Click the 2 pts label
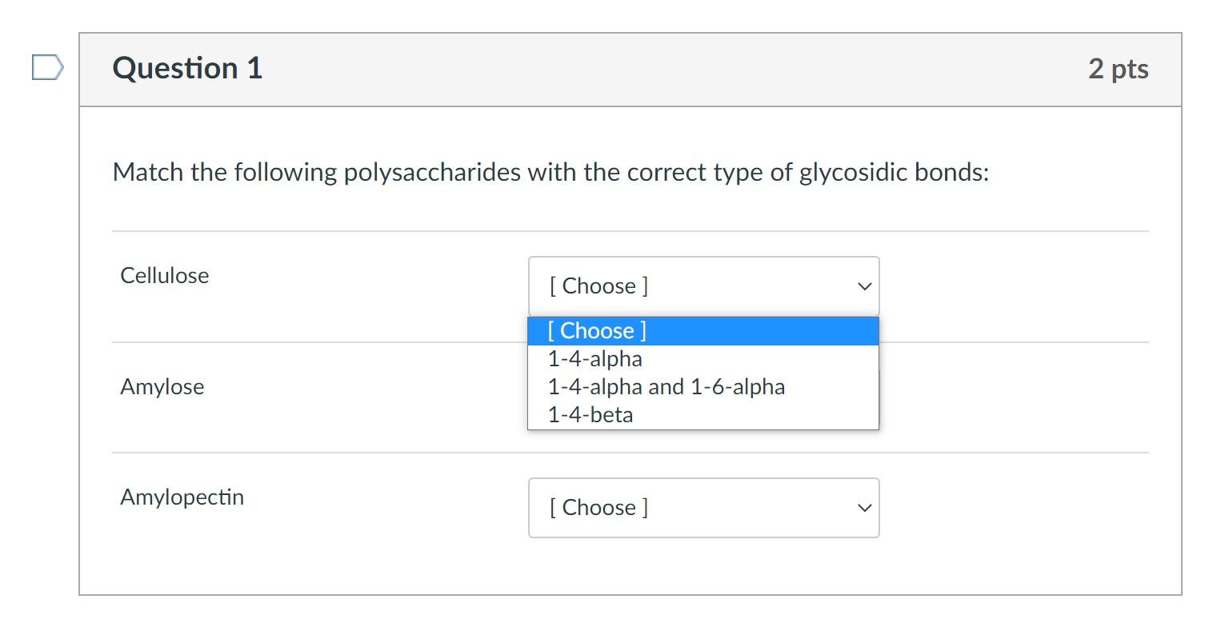Image resolution: width=1213 pixels, height=627 pixels. tap(1119, 69)
